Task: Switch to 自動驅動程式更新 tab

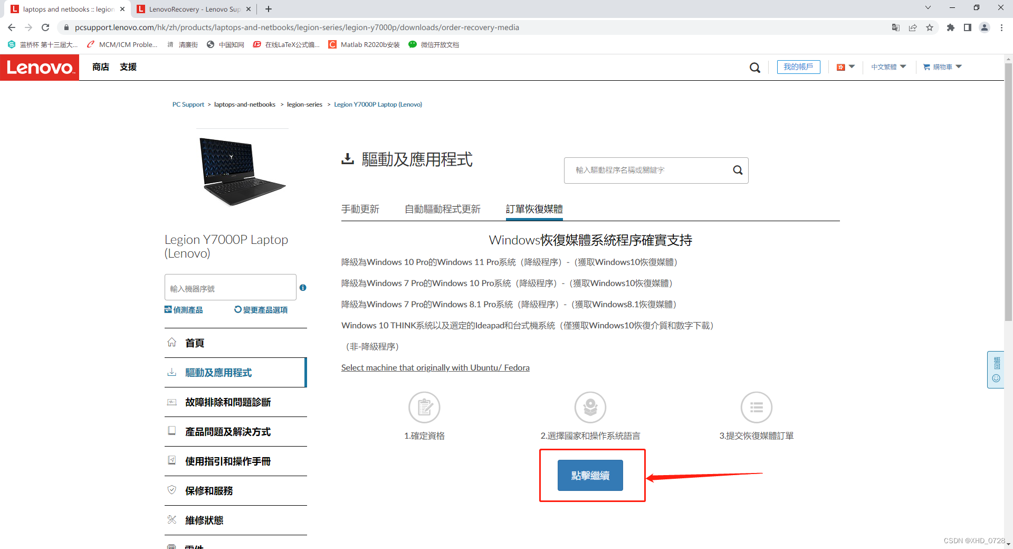Action: (443, 209)
